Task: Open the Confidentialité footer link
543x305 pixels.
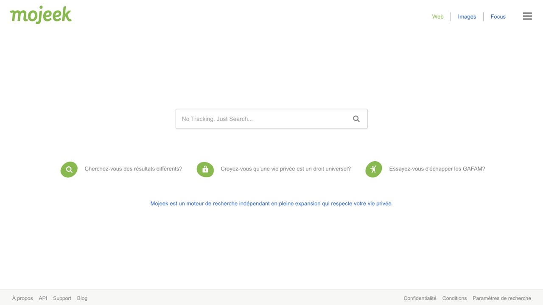Action: 420,298
